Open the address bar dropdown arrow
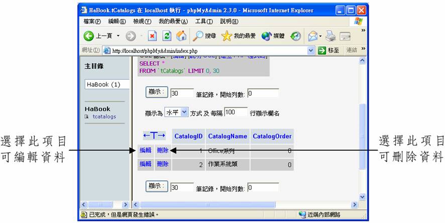Viewport: 445px width, 223px height. (x=311, y=51)
